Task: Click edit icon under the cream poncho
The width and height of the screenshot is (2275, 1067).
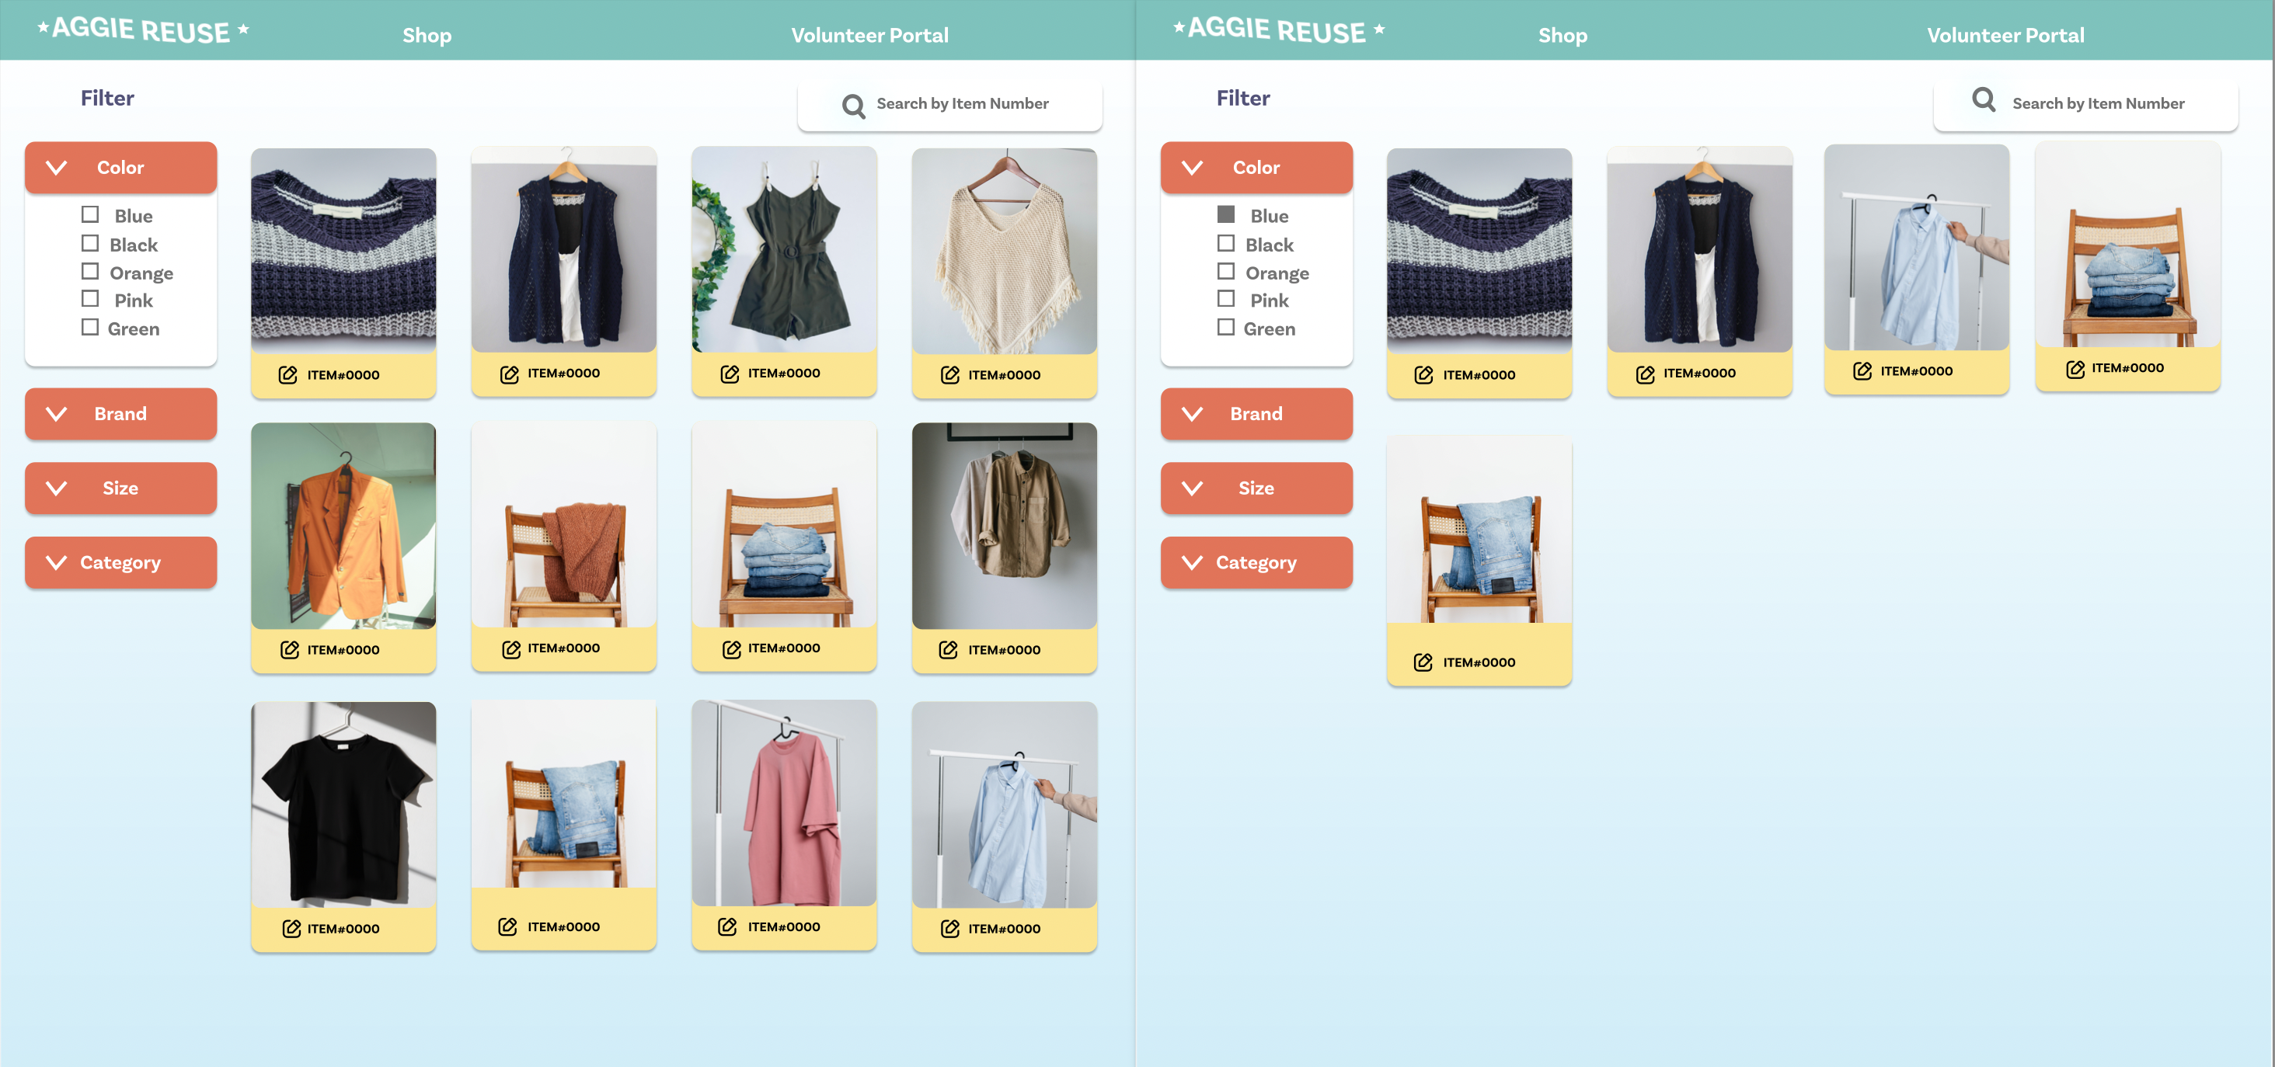Action: [x=949, y=375]
